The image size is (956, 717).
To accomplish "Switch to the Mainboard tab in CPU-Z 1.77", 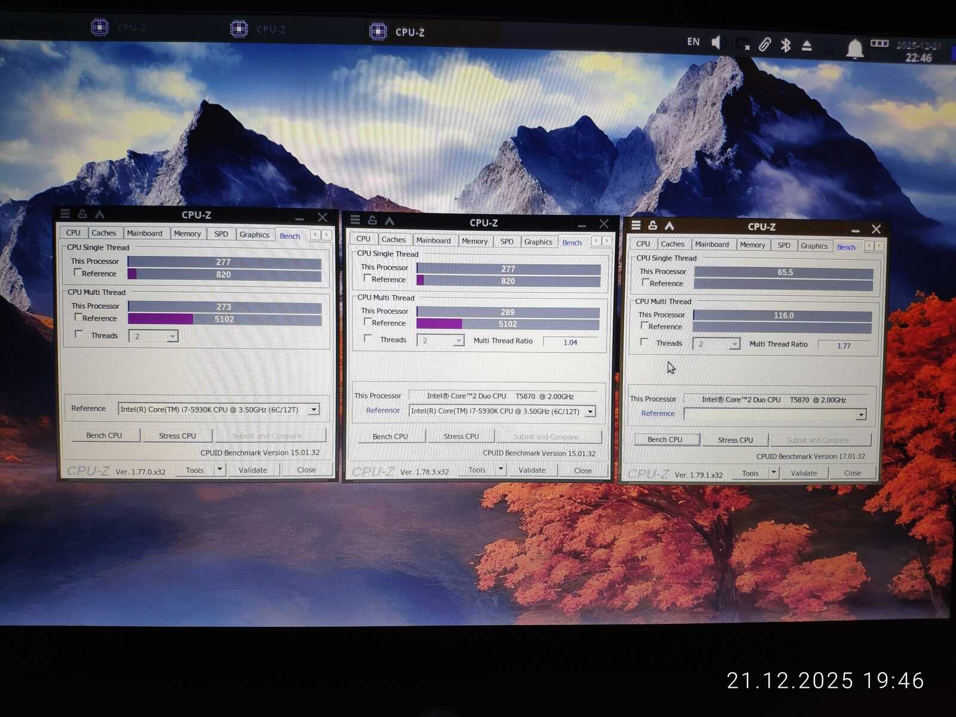I will coord(145,233).
